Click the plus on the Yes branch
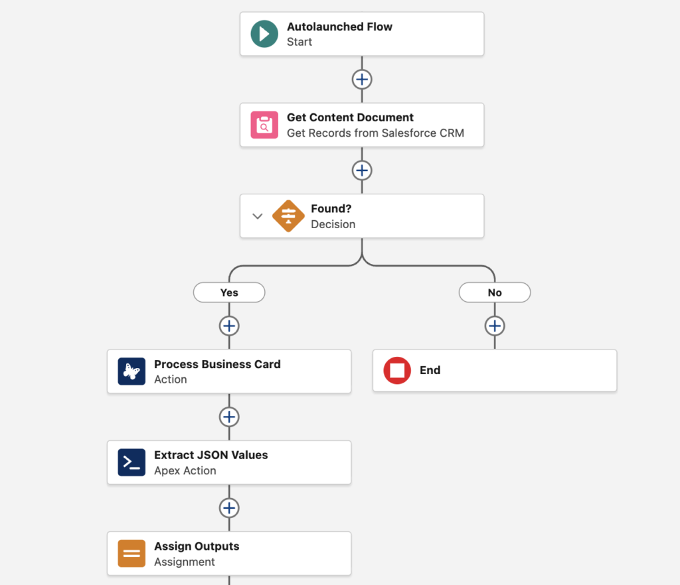680x585 pixels. point(229,326)
